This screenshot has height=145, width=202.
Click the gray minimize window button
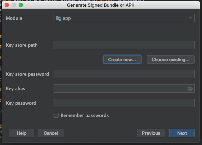(14, 5)
